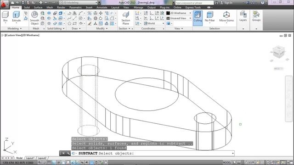Open the Move Gizmo tool

226,17
